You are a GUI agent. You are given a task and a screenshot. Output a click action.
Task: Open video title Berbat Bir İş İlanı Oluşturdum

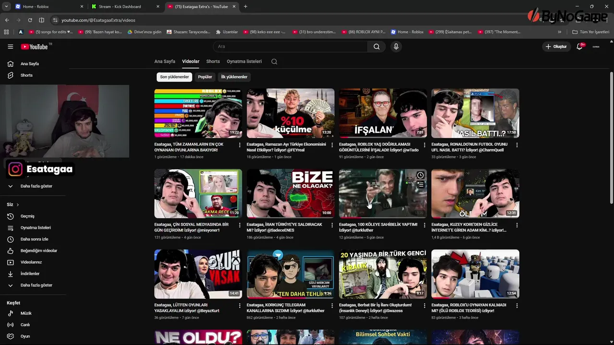click(x=375, y=308)
